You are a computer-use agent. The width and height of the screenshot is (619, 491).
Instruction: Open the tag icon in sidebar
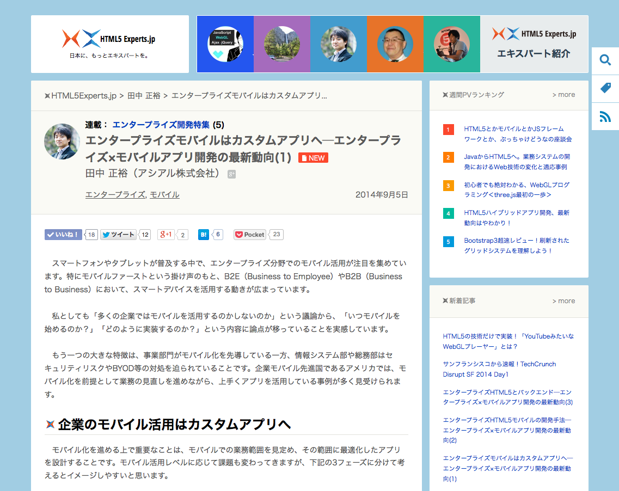605,88
